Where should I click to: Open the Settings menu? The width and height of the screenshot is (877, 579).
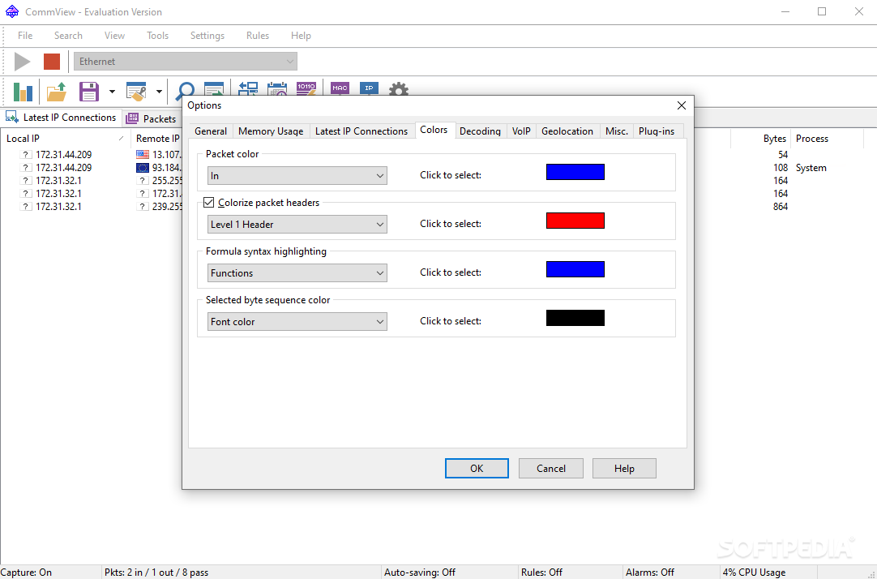click(207, 35)
